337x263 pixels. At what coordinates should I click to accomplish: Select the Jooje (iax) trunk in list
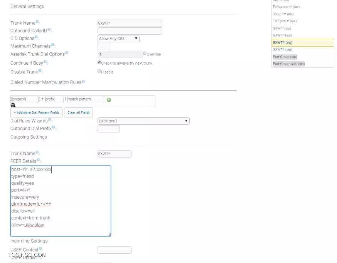click(x=283, y=14)
